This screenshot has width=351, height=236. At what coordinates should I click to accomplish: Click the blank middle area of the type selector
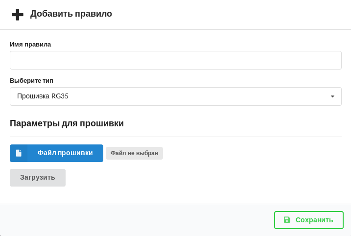point(196,96)
